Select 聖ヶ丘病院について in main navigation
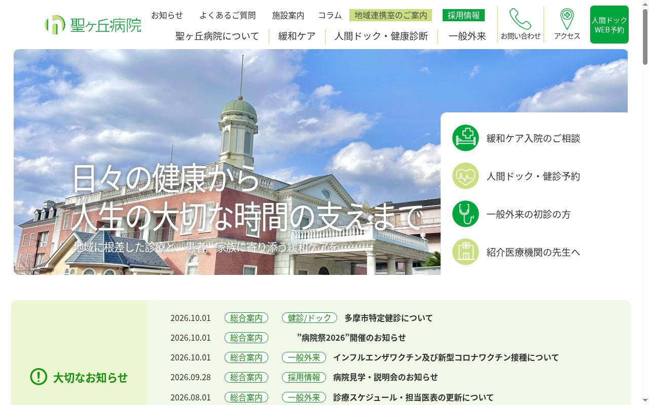 [x=217, y=36]
